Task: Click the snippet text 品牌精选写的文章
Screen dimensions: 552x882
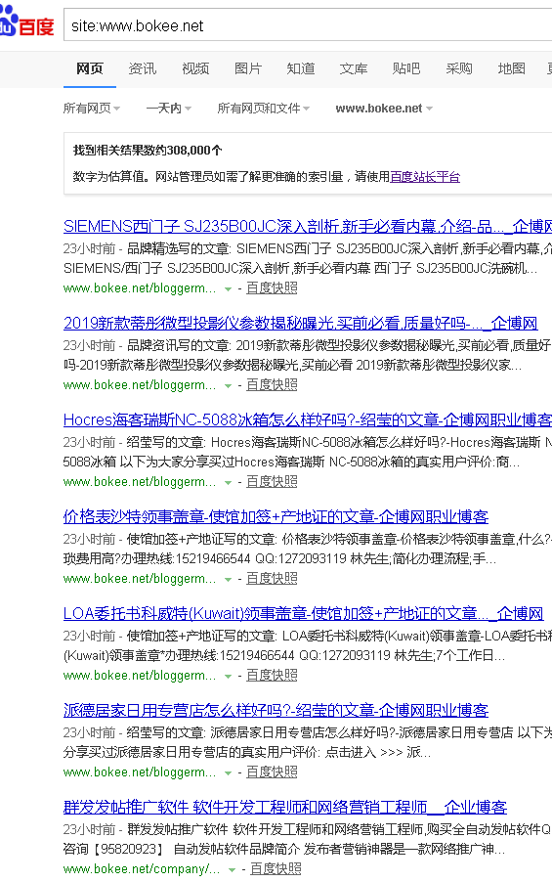Action: [179, 248]
